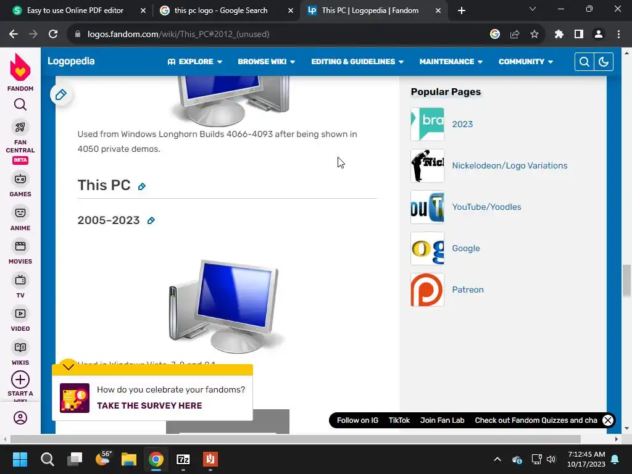Click the floating page edit pencil button
Image resolution: width=632 pixels, height=474 pixels.
[61, 94]
